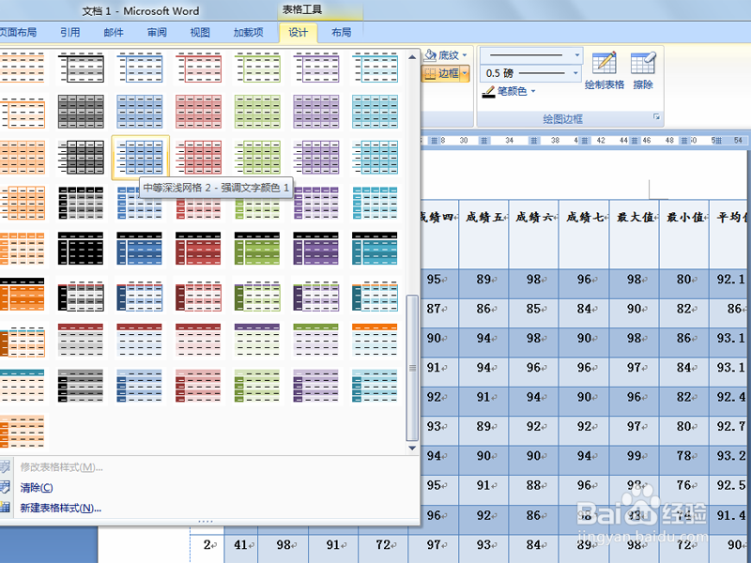751x563 pixels.
Task: Click the 最大值 column header cell
Action: (635, 234)
